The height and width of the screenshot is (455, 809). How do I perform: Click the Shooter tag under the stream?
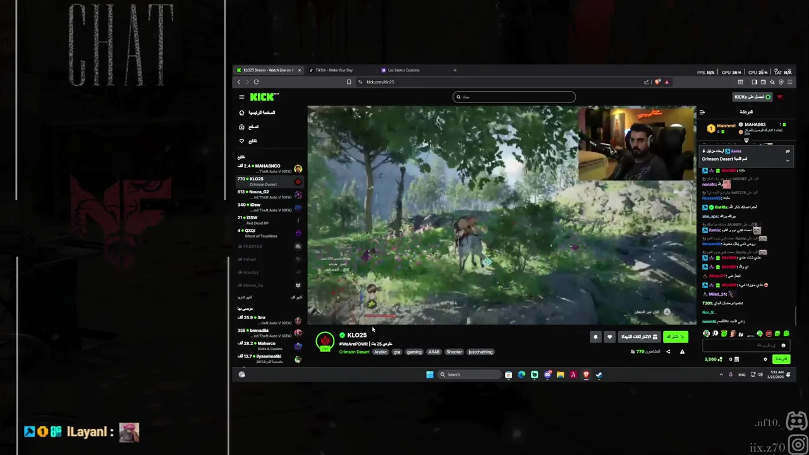(454, 352)
